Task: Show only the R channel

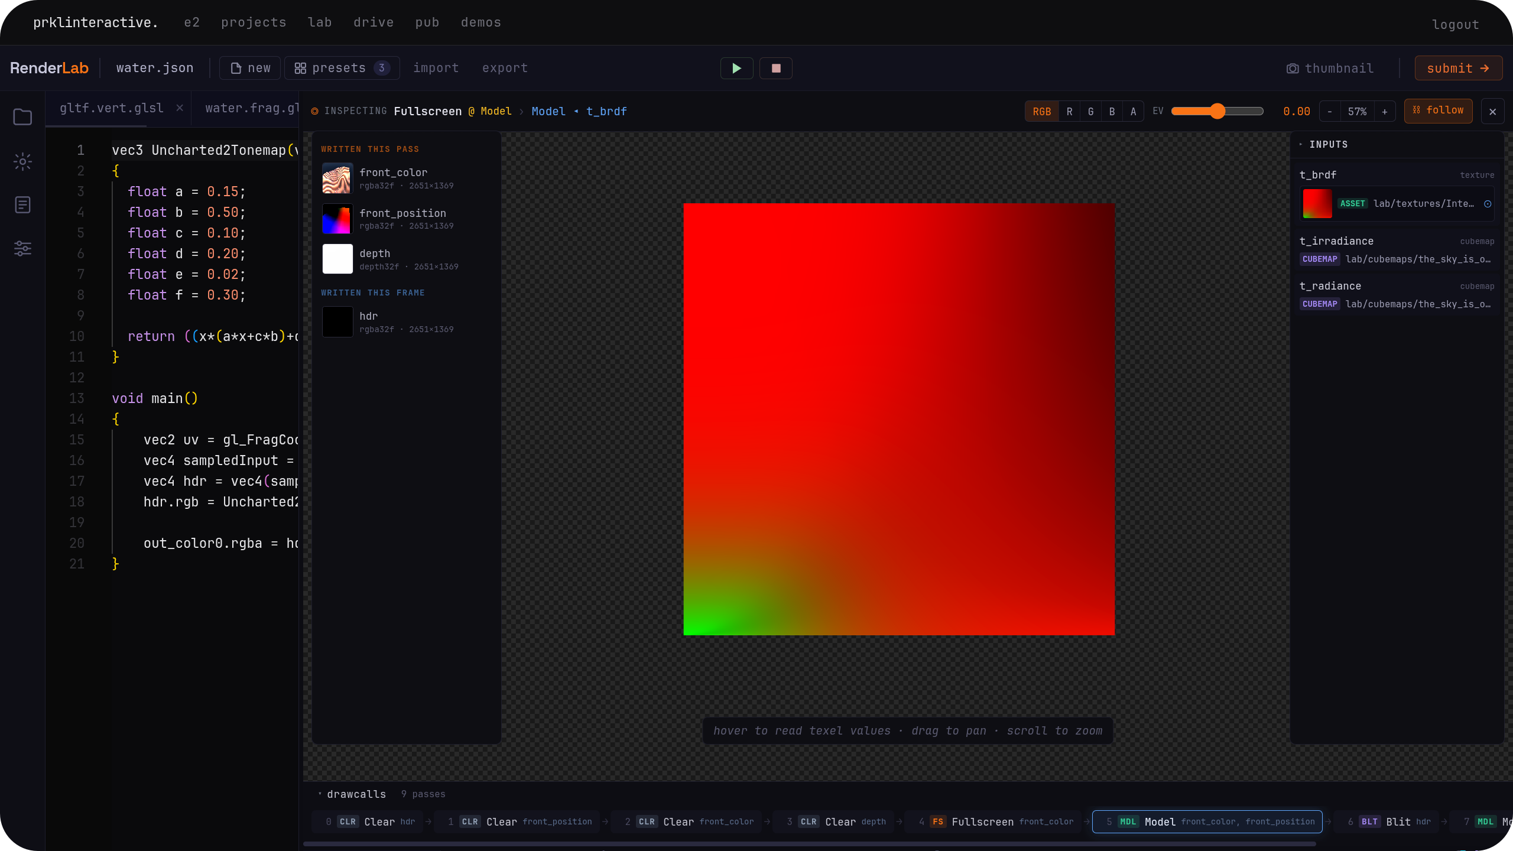Action: point(1069,112)
